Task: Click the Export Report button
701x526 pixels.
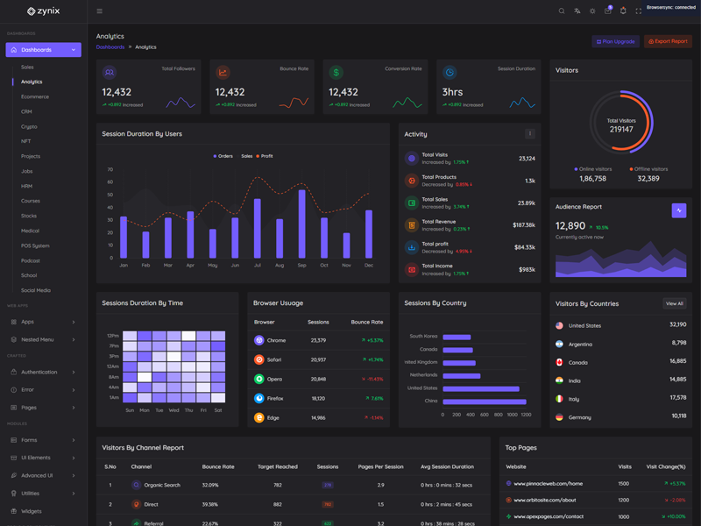Action: click(668, 41)
